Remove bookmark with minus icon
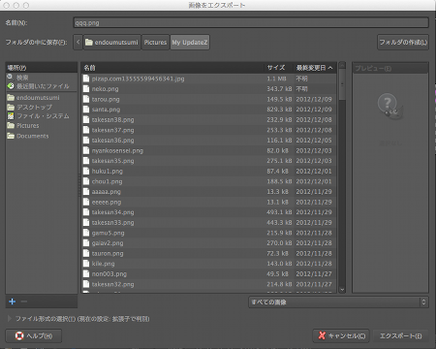The height and width of the screenshot is (349, 436). click(x=24, y=301)
